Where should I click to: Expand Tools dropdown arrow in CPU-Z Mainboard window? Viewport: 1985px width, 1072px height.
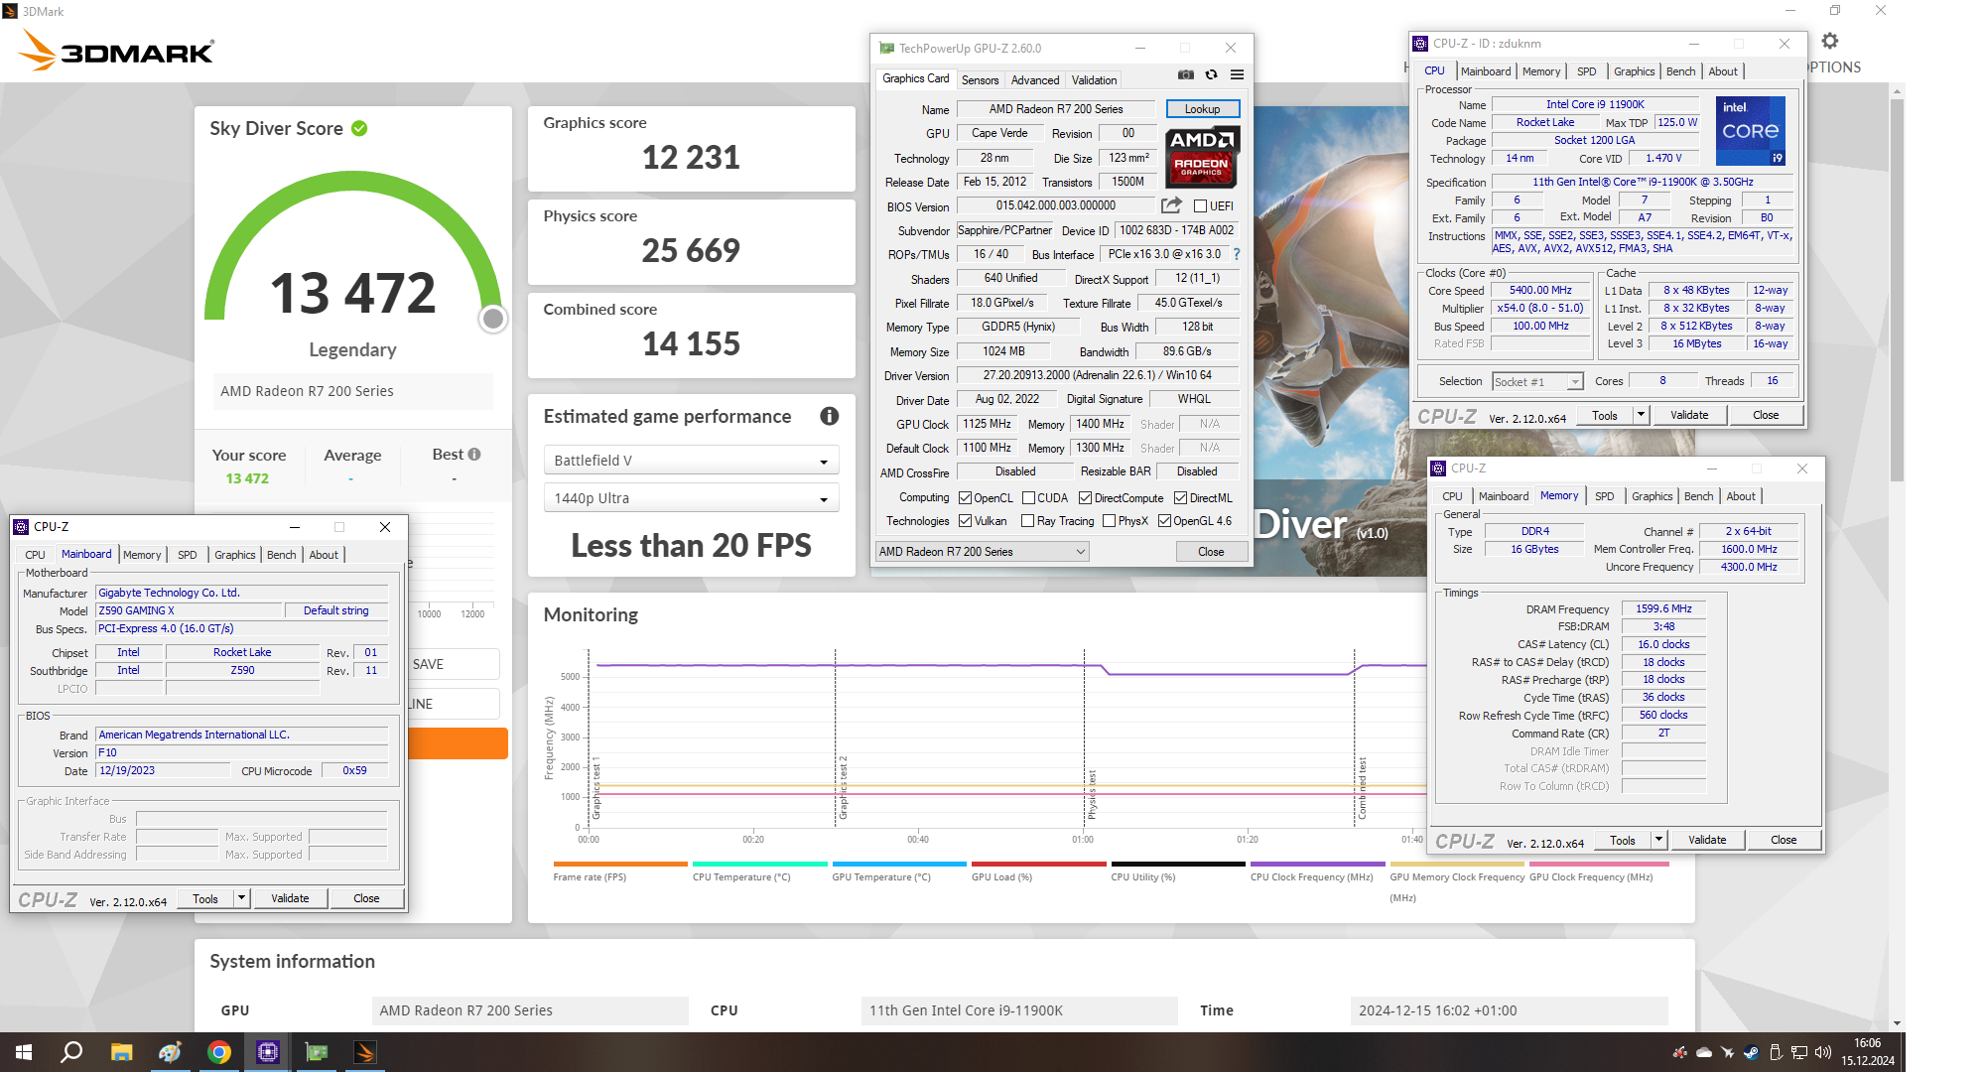click(x=241, y=898)
